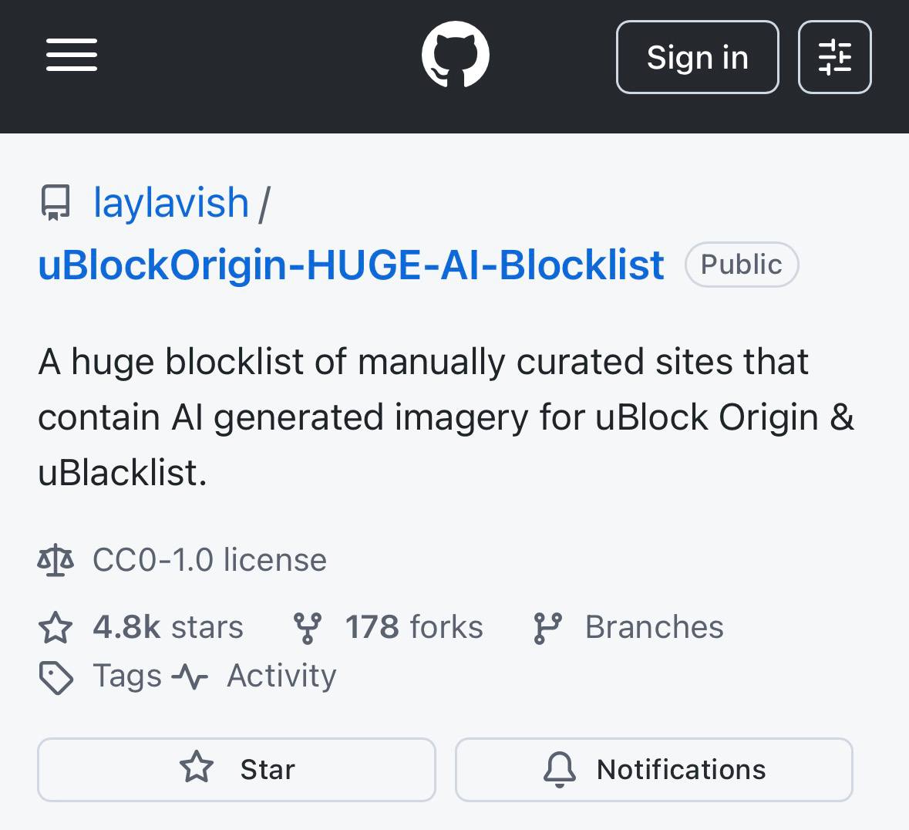The image size is (909, 830).
Task: Click the star icon beside 4.8k stars
Action: (x=56, y=628)
